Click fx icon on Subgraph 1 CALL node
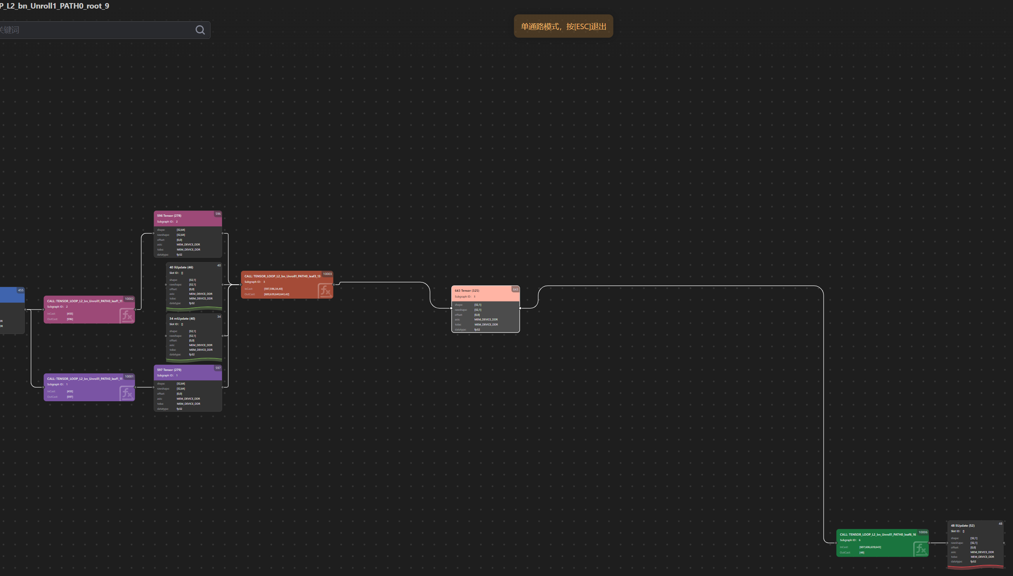This screenshot has width=1013, height=576. pos(127,393)
